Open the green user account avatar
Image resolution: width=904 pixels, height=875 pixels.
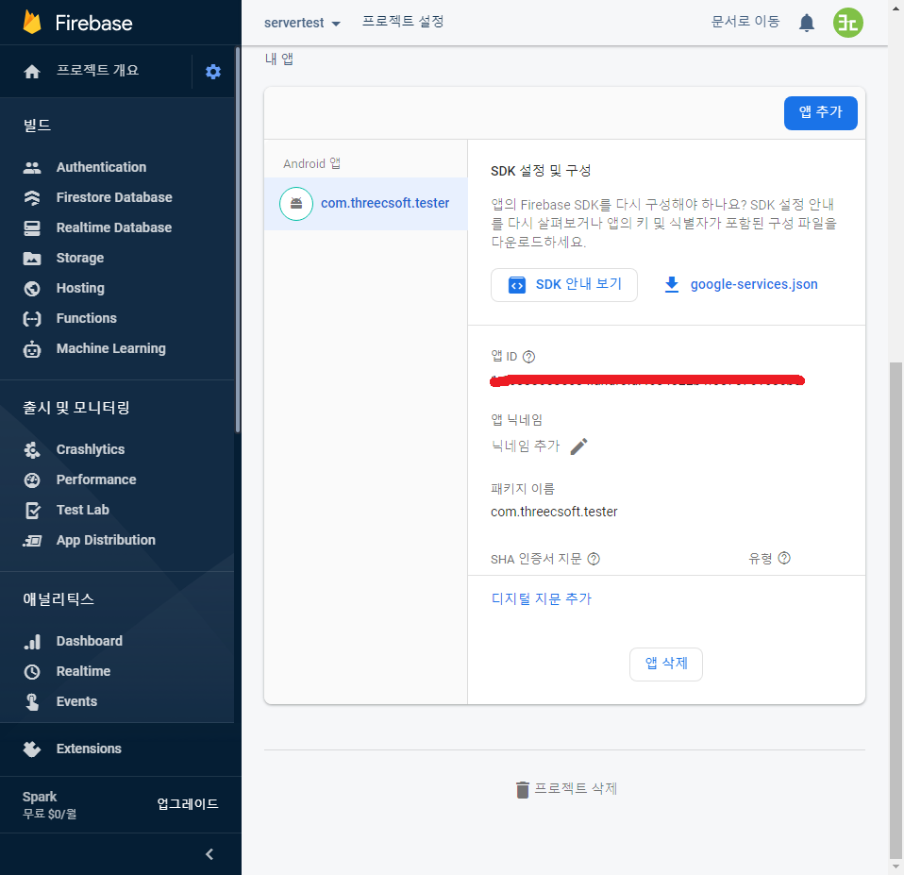pyautogui.click(x=847, y=23)
